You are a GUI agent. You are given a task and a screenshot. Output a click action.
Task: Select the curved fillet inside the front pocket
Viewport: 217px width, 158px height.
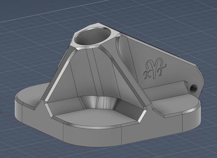tap(100, 102)
